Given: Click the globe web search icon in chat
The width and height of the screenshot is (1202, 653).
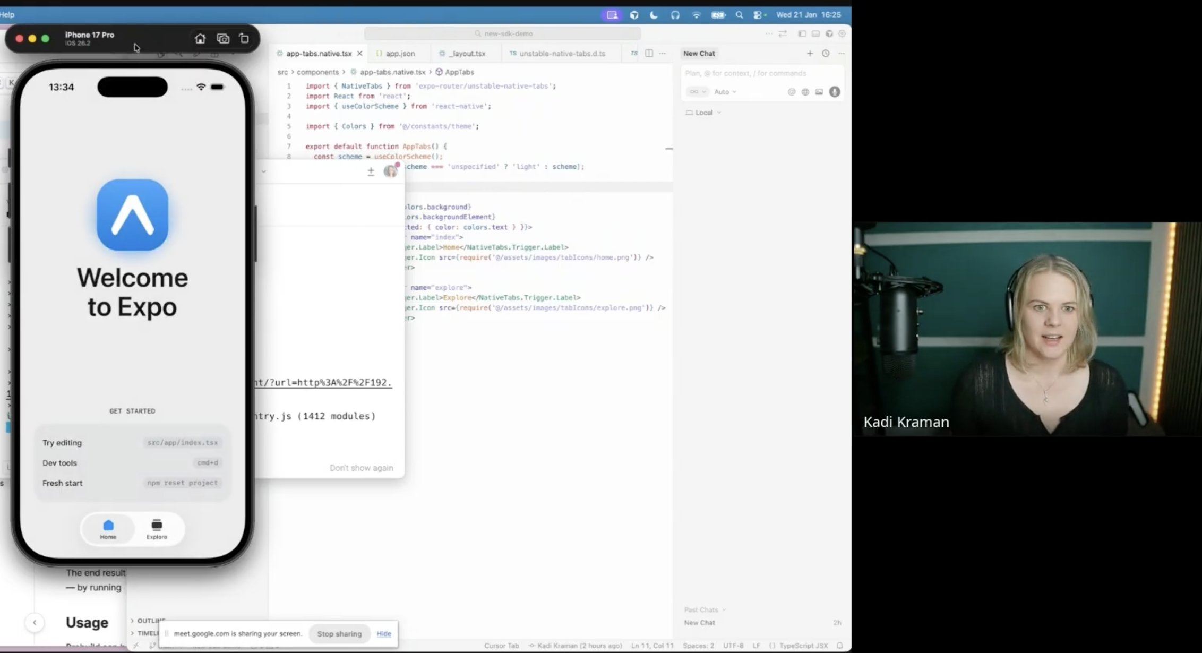Looking at the screenshot, I should click(x=805, y=92).
